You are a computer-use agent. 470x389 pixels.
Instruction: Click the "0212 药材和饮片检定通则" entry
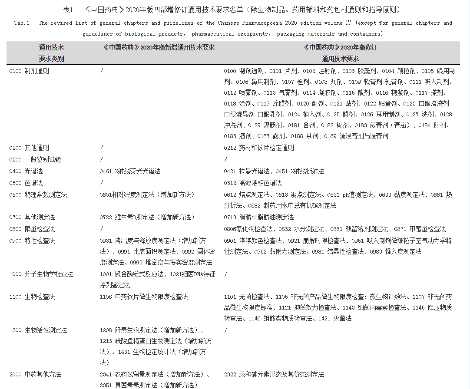259,148
